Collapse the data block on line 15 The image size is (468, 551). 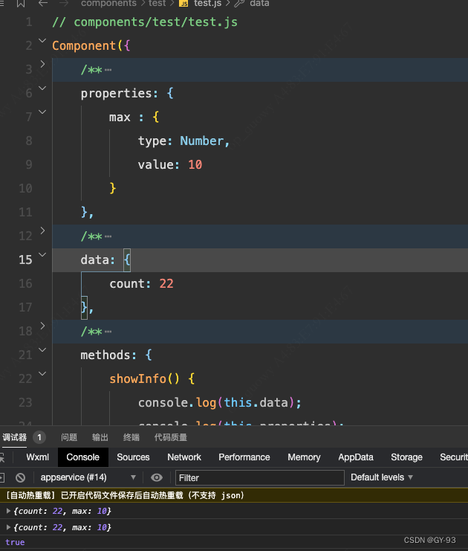(x=42, y=255)
